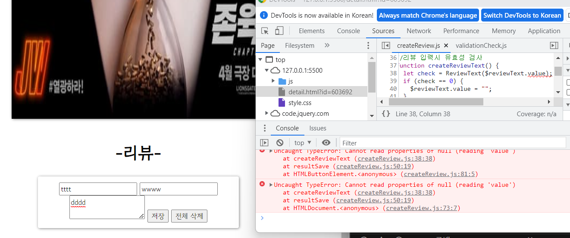Image resolution: width=570 pixels, height=238 pixels.
Task: Select detail.html?id=603692 in file tree
Action: tap(320, 92)
